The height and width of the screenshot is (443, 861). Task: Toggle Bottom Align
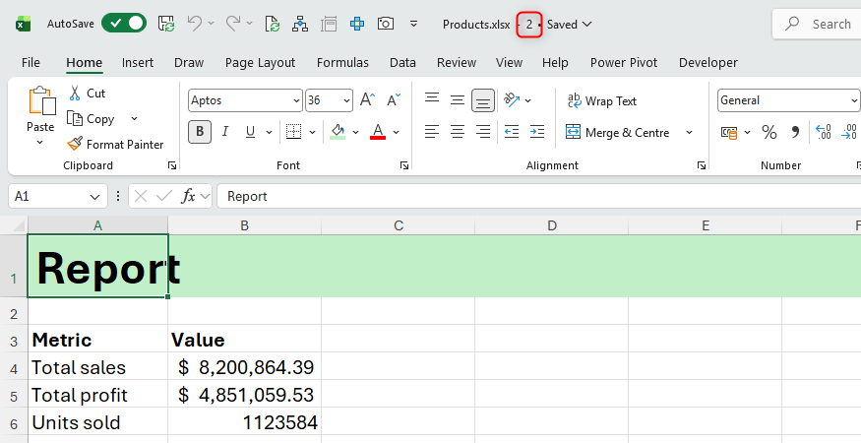pyautogui.click(x=483, y=100)
